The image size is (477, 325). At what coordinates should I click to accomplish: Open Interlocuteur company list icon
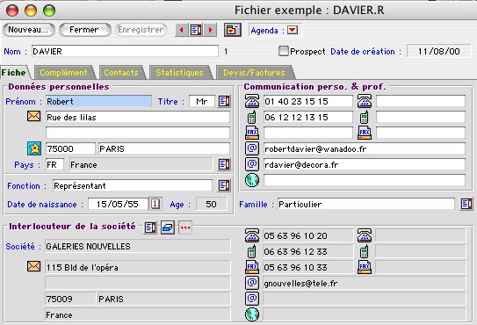pyautogui.click(x=150, y=227)
